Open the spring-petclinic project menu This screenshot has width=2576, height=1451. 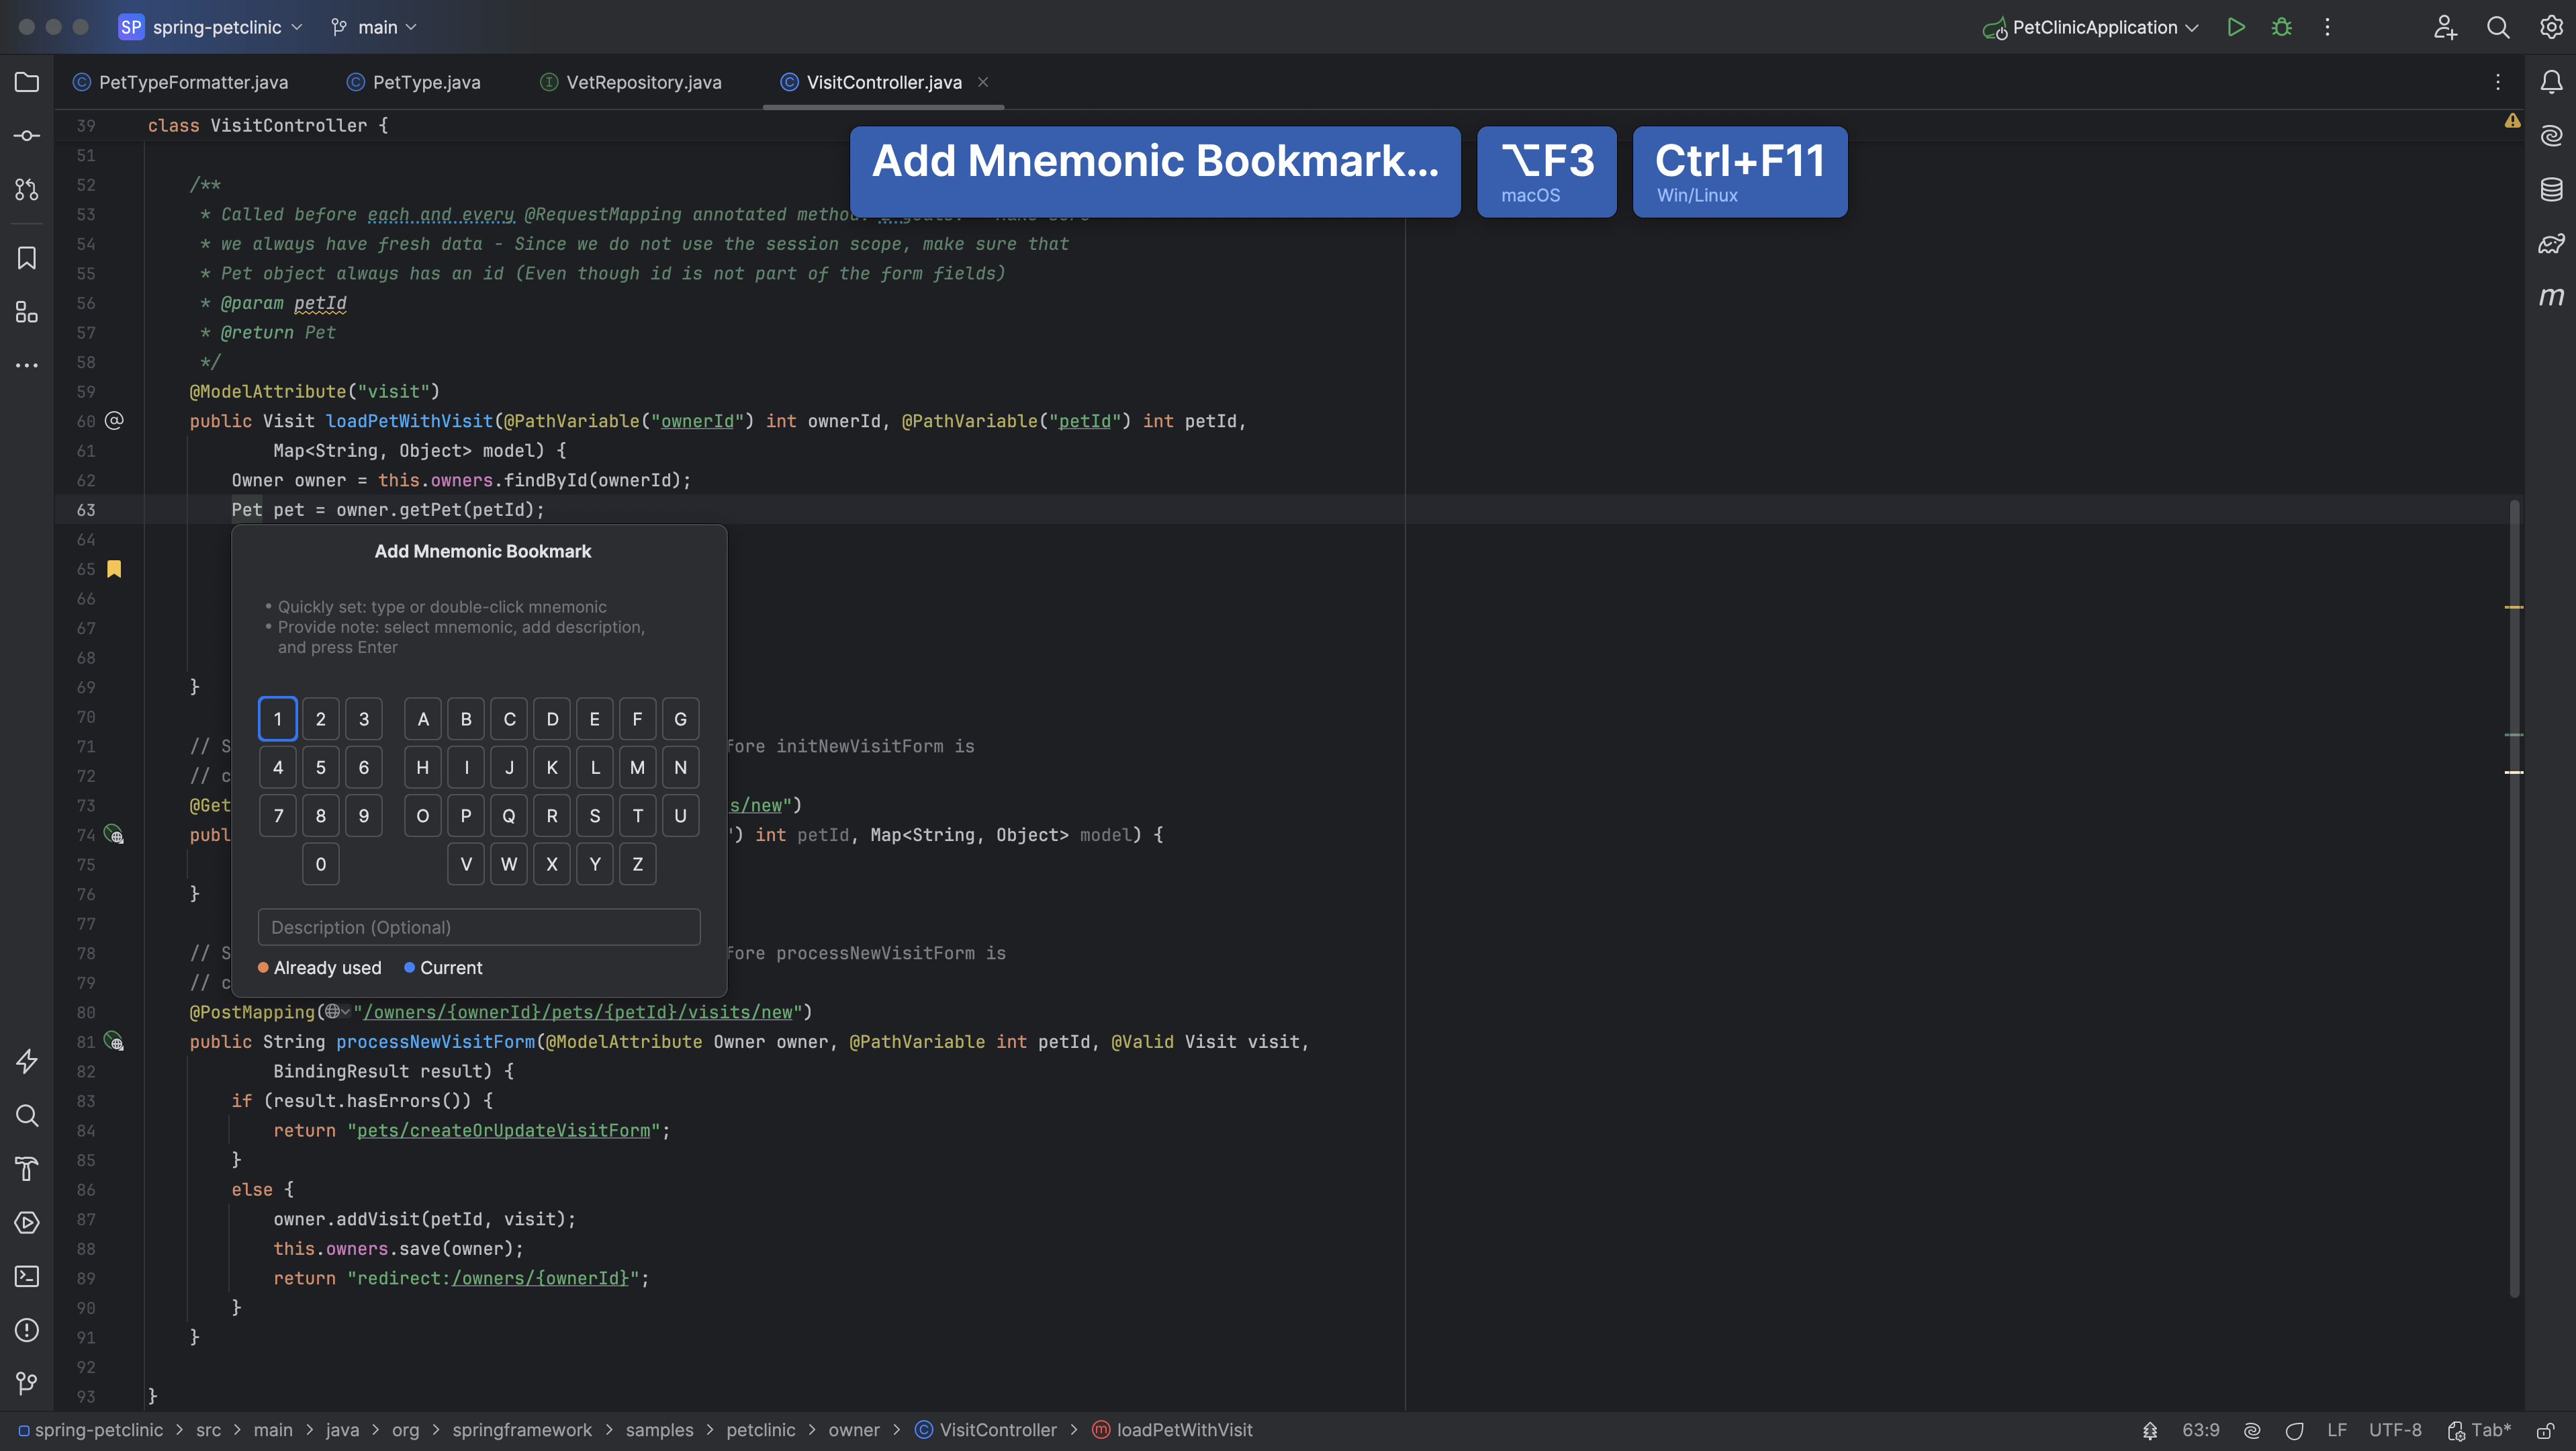209,27
